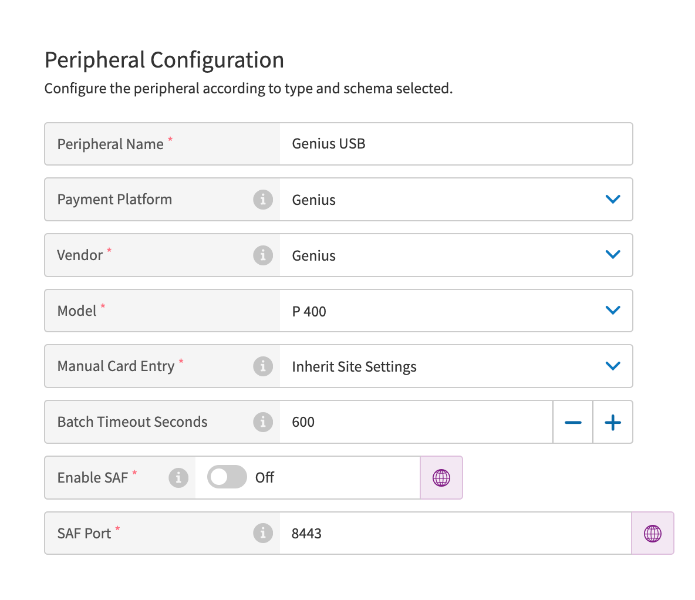Expand the Manual Card Entry dropdown
695x600 pixels.
point(612,366)
